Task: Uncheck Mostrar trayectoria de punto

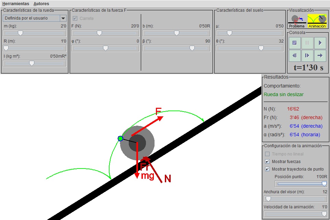Action: pyautogui.click(x=268, y=169)
